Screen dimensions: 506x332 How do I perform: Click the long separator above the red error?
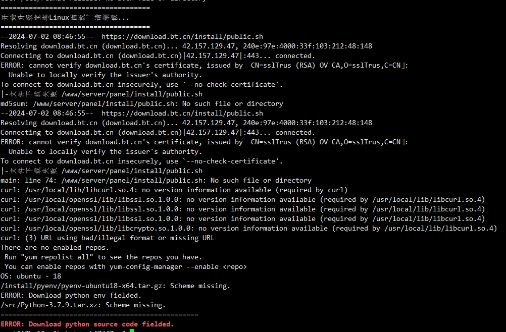point(99,314)
